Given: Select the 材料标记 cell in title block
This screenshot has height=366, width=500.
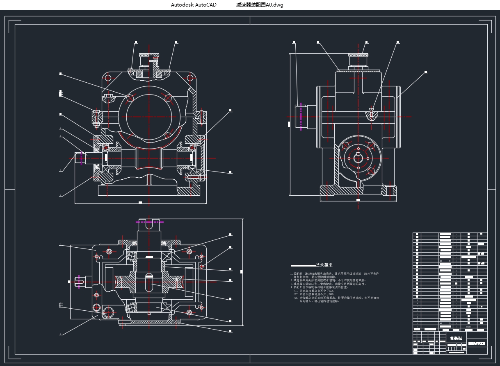Looking at the screenshot, I should pyautogui.click(x=456, y=339).
